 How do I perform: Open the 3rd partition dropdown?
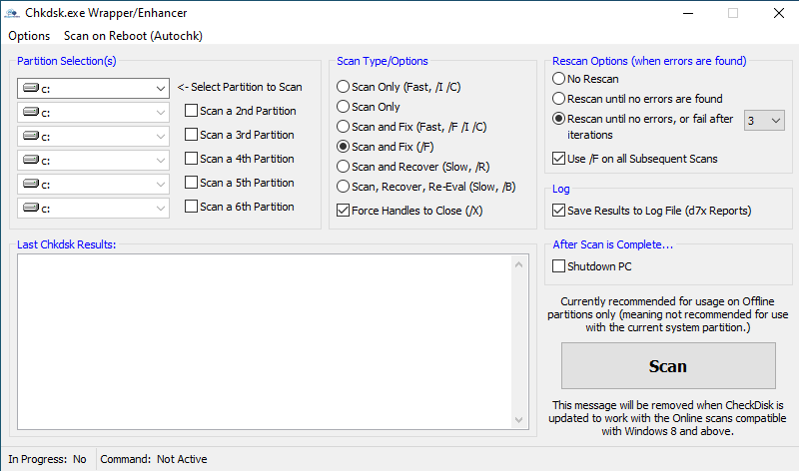93,137
